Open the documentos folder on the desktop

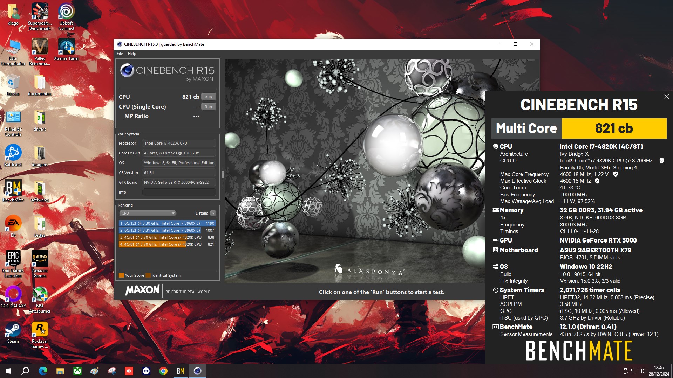tap(40, 85)
